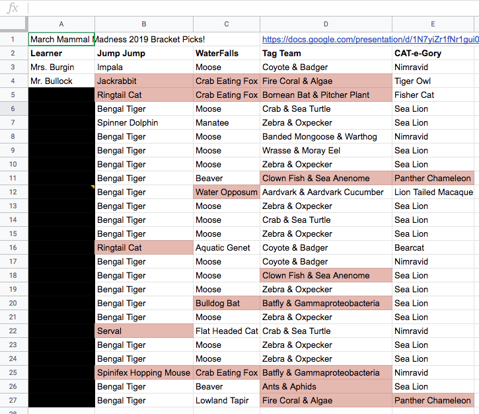Click the WaterFalls header cell
This screenshot has height=414, width=479.
click(227, 53)
